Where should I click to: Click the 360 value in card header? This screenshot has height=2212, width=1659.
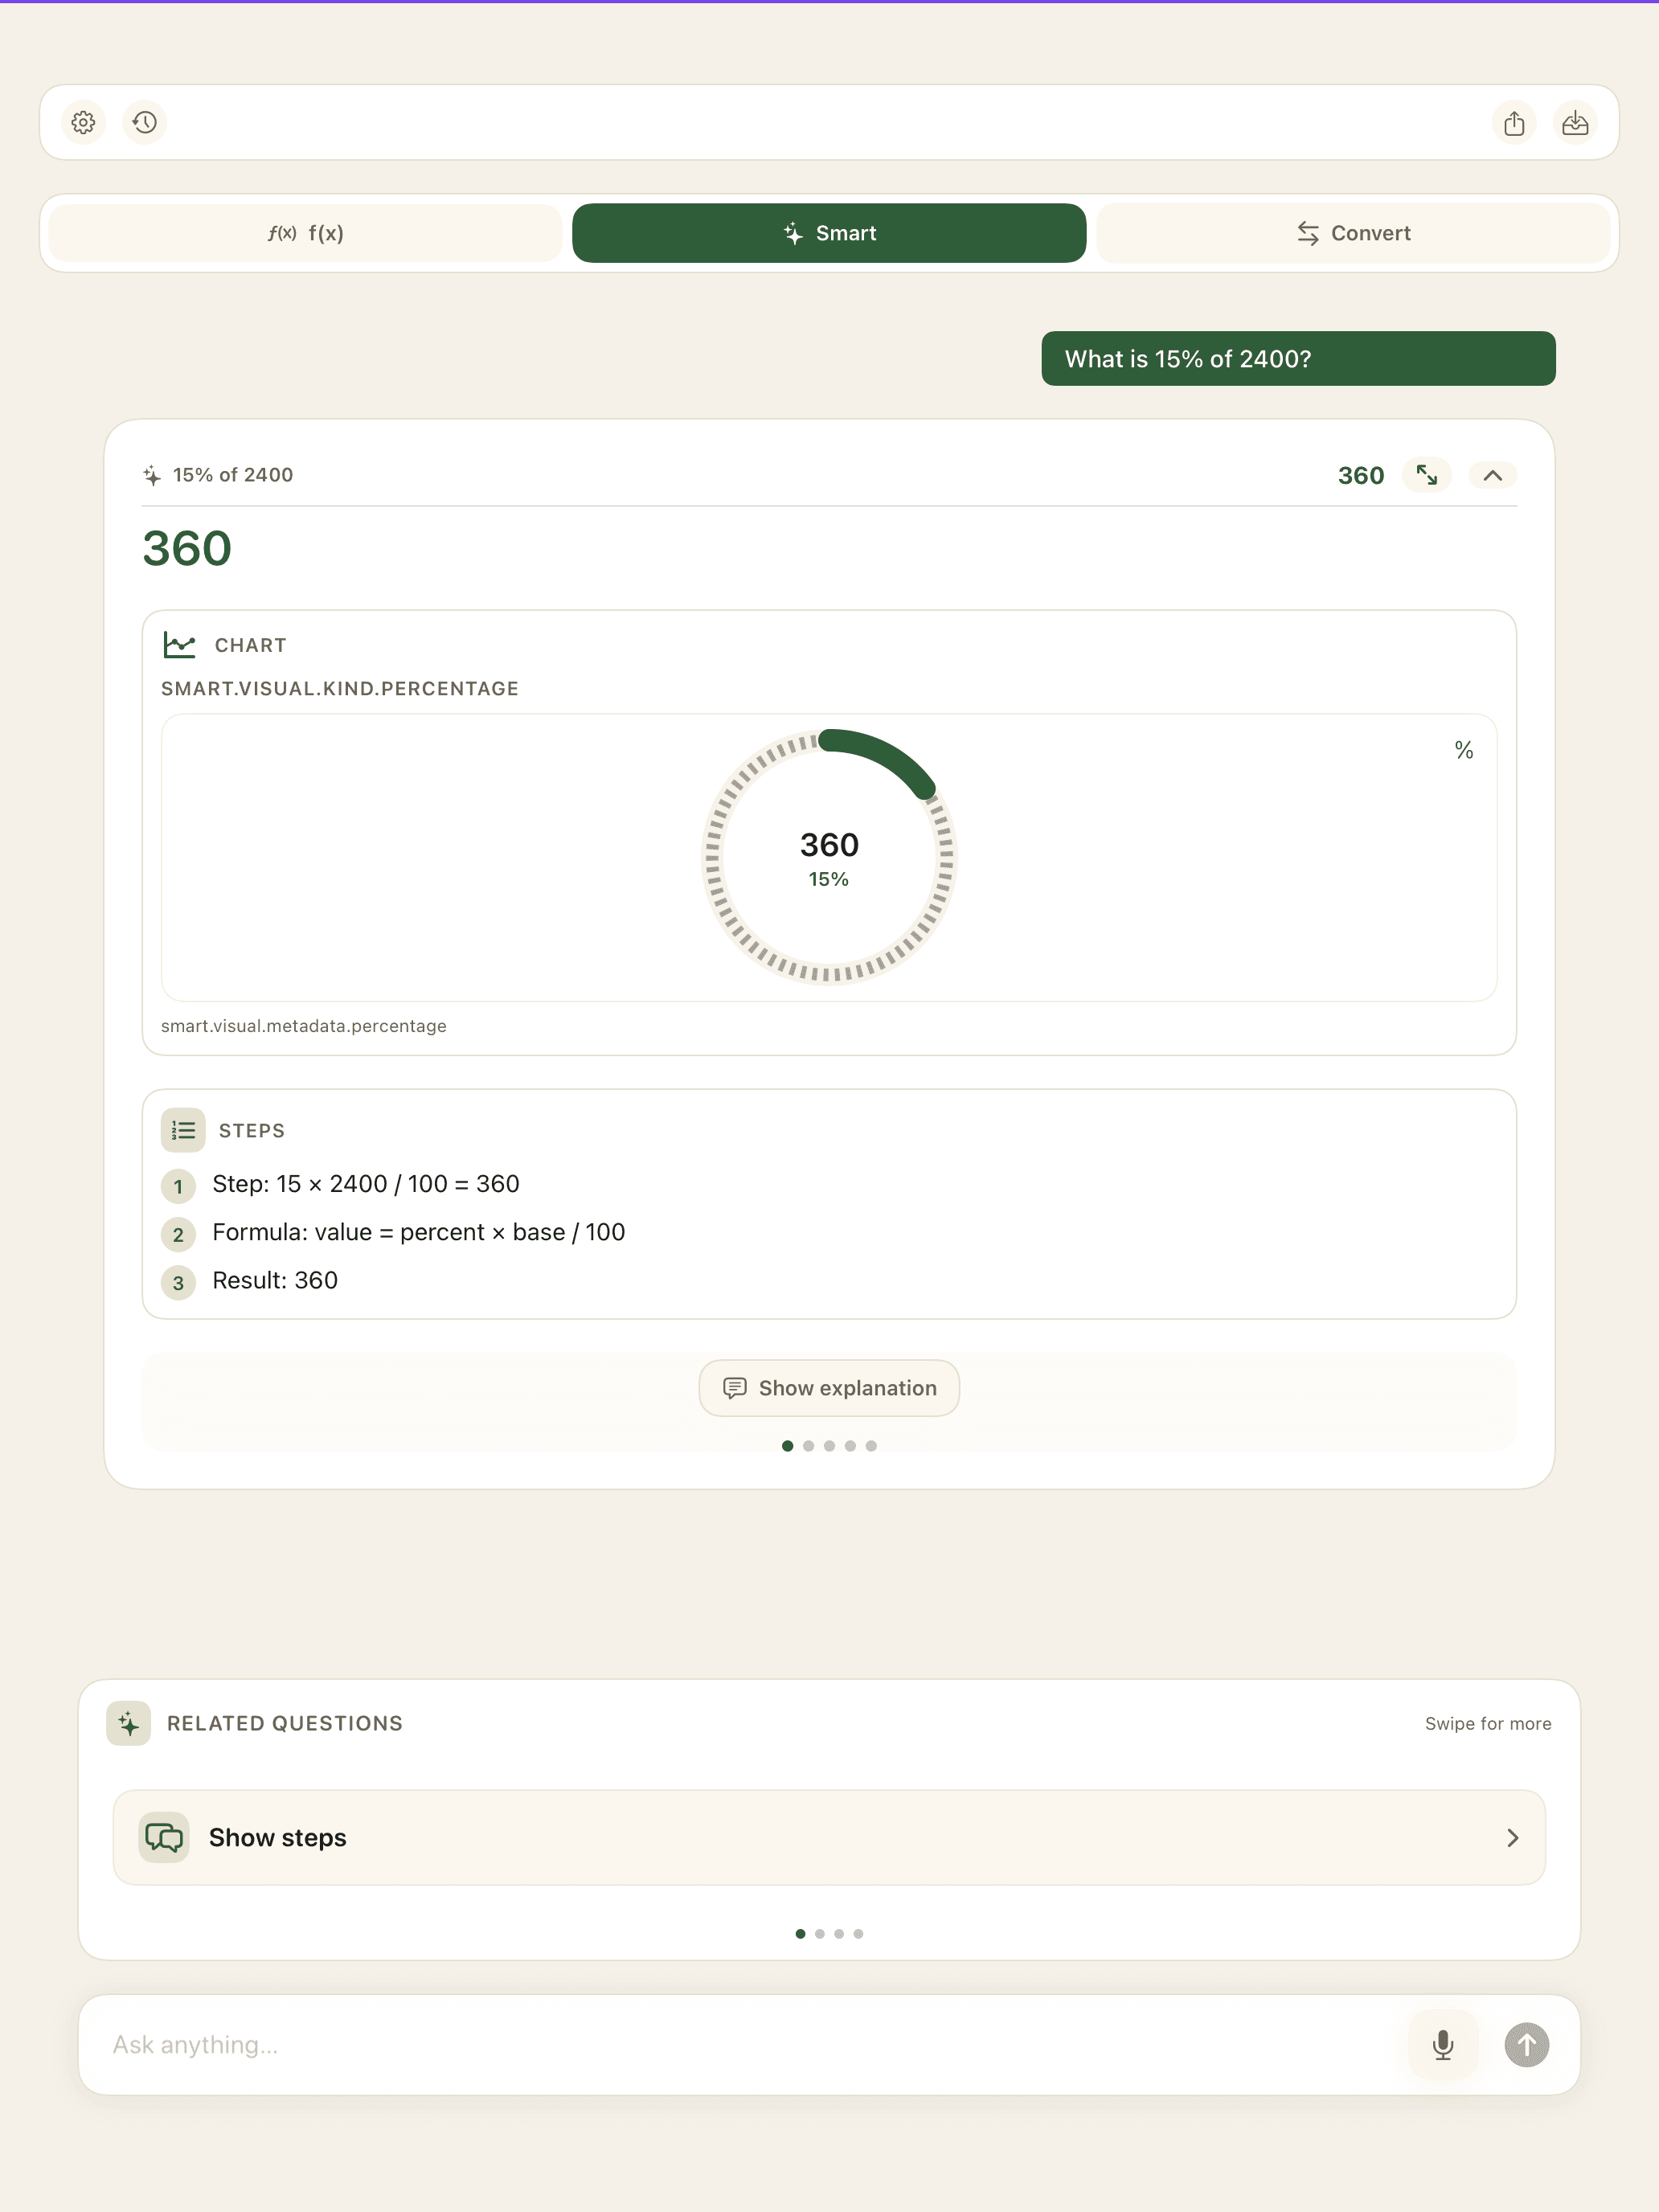point(1361,476)
